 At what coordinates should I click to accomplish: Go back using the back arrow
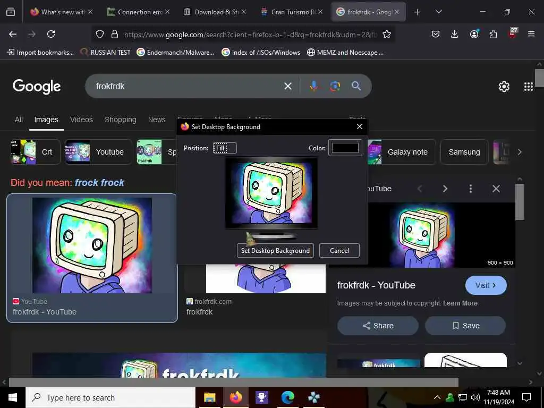[x=13, y=34]
